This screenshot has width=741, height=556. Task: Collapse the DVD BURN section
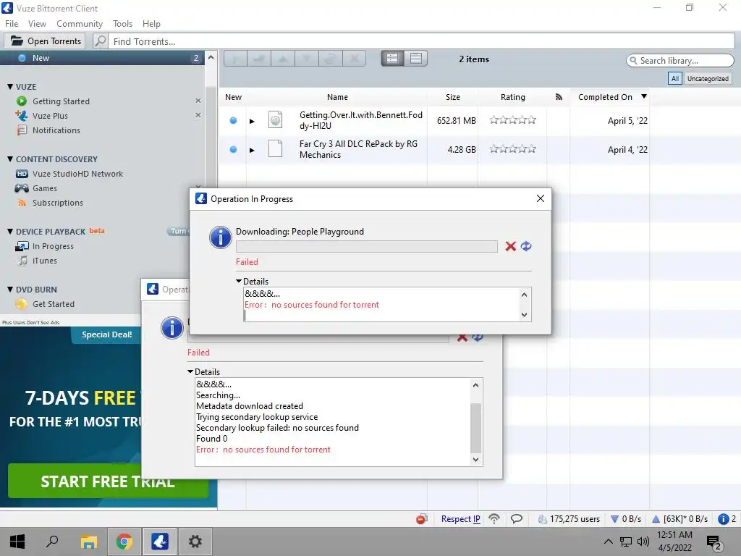click(x=10, y=289)
